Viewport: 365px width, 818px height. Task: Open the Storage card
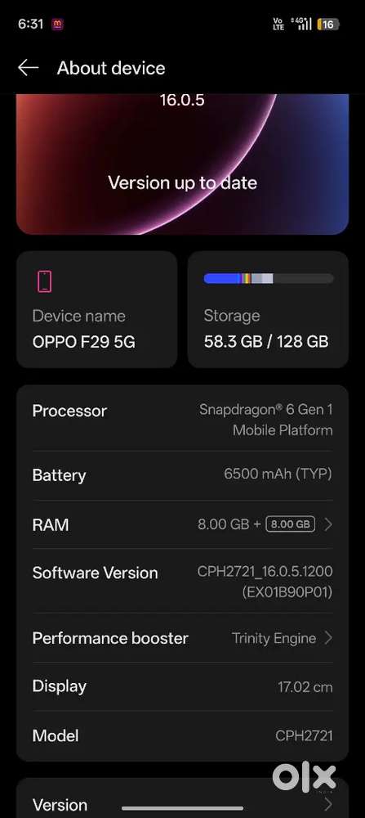[268, 309]
